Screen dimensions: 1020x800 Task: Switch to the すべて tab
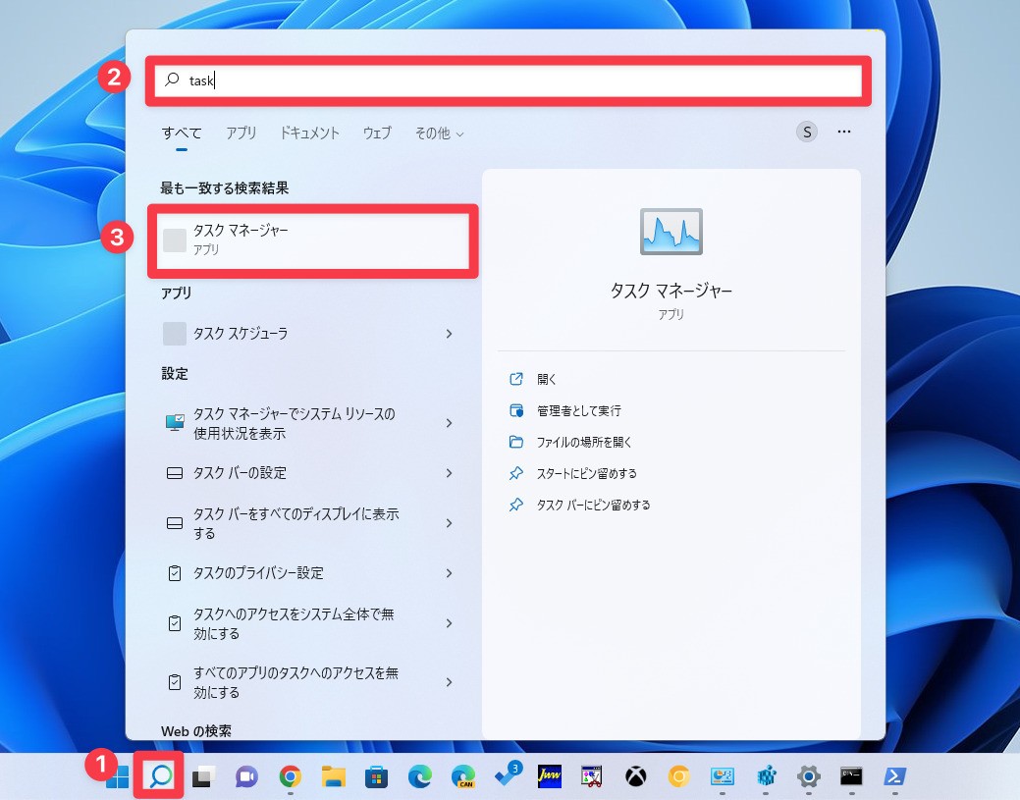182,133
